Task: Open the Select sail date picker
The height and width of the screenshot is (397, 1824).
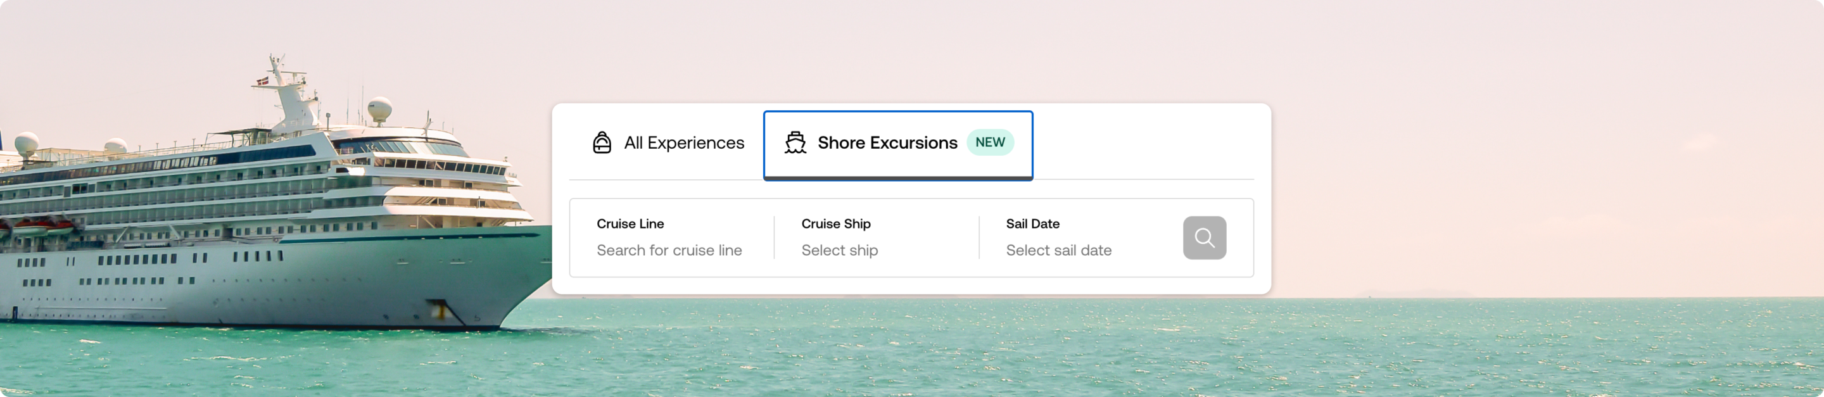Action: click(x=1058, y=251)
